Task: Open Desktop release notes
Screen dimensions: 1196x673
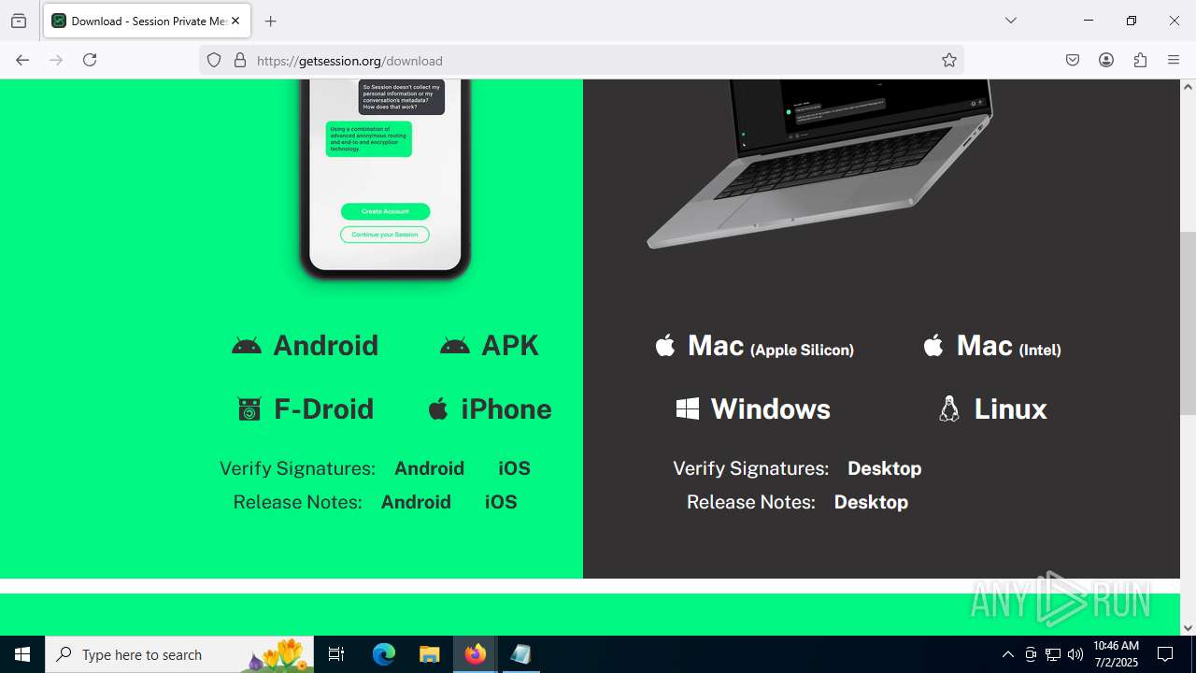Action: (x=871, y=502)
